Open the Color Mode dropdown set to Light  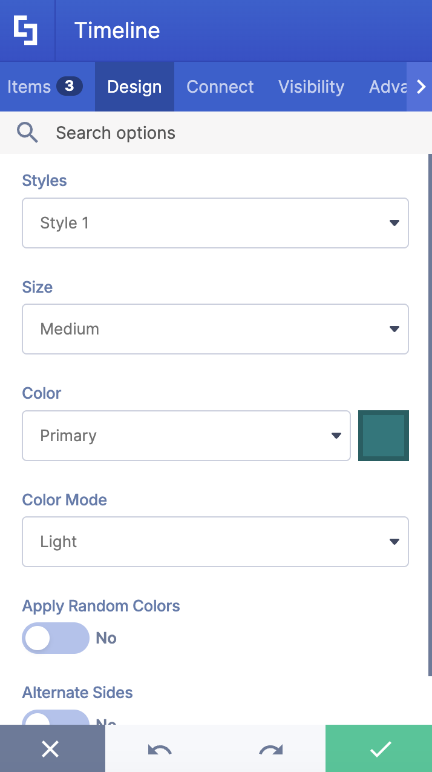215,542
